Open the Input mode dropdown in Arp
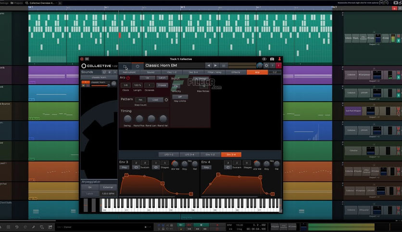This screenshot has height=232, width=402. (x=201, y=79)
